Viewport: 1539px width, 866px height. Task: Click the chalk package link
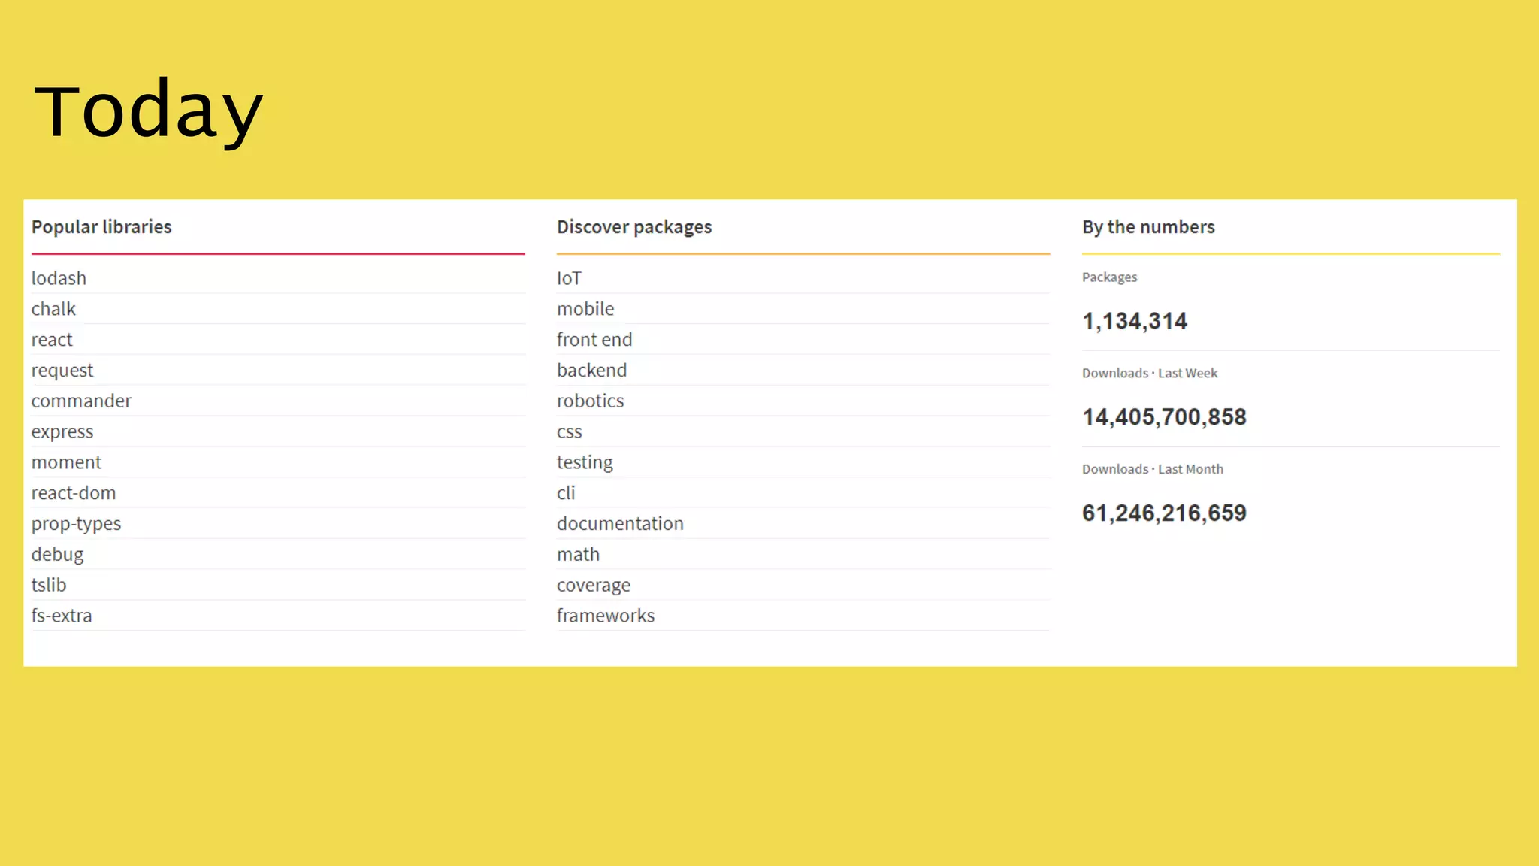point(53,309)
